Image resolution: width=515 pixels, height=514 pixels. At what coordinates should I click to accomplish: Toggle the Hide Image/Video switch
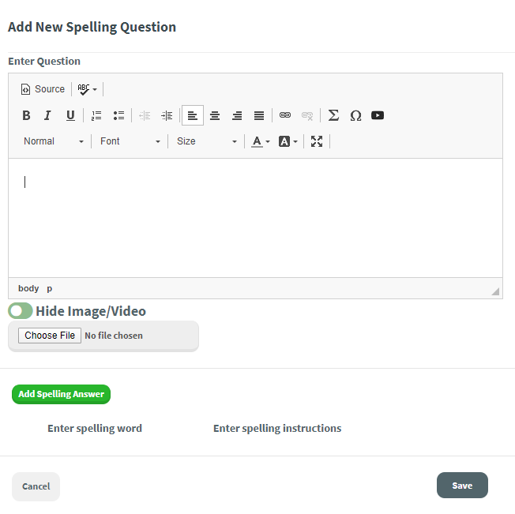21,311
